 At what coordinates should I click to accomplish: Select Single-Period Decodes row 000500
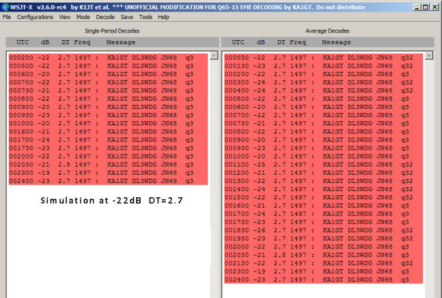tap(108, 66)
